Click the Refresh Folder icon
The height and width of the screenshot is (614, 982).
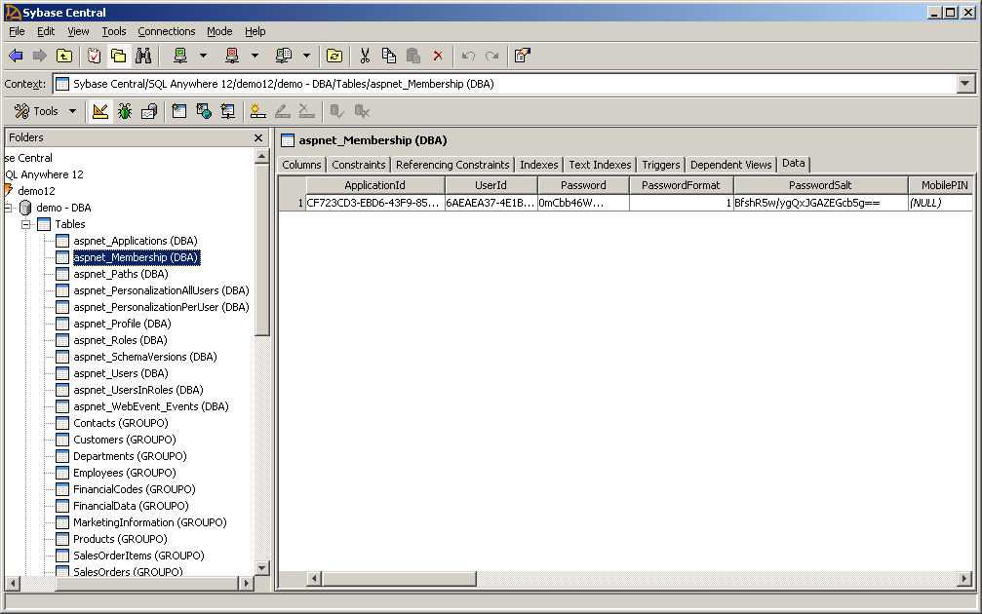tap(334, 56)
